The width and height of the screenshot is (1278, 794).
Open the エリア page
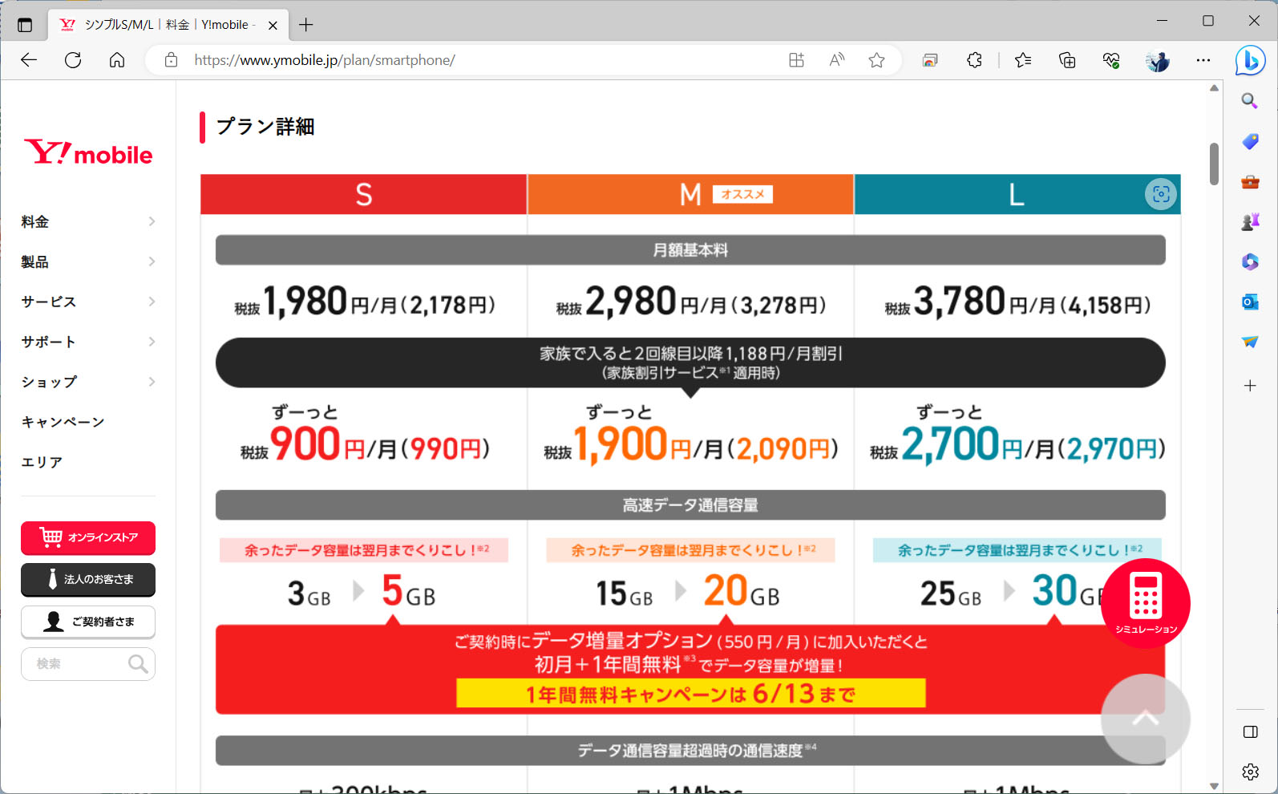click(42, 462)
